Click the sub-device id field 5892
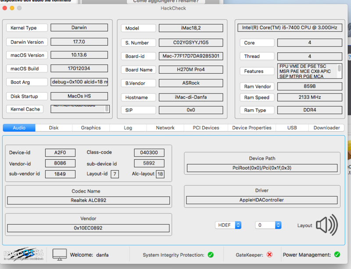Viewport: 351px width, 269px height. [149, 163]
